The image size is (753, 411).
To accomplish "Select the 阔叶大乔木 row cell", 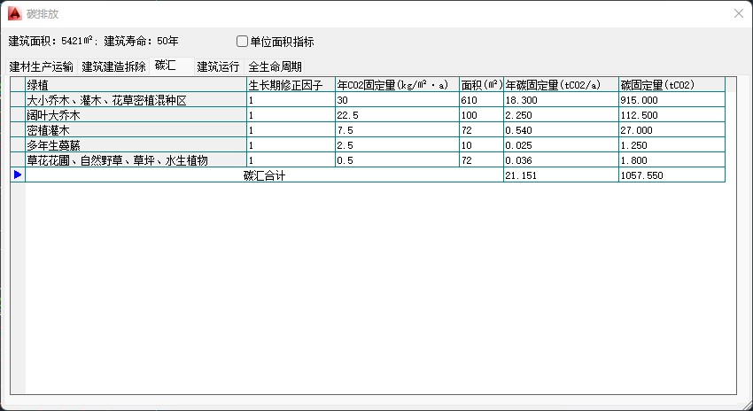I will coord(136,115).
